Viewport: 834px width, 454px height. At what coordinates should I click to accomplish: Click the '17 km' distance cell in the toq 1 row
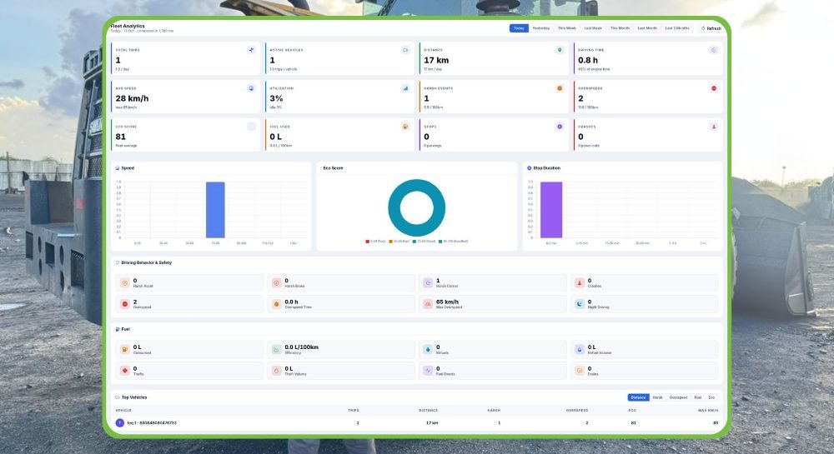pos(432,423)
